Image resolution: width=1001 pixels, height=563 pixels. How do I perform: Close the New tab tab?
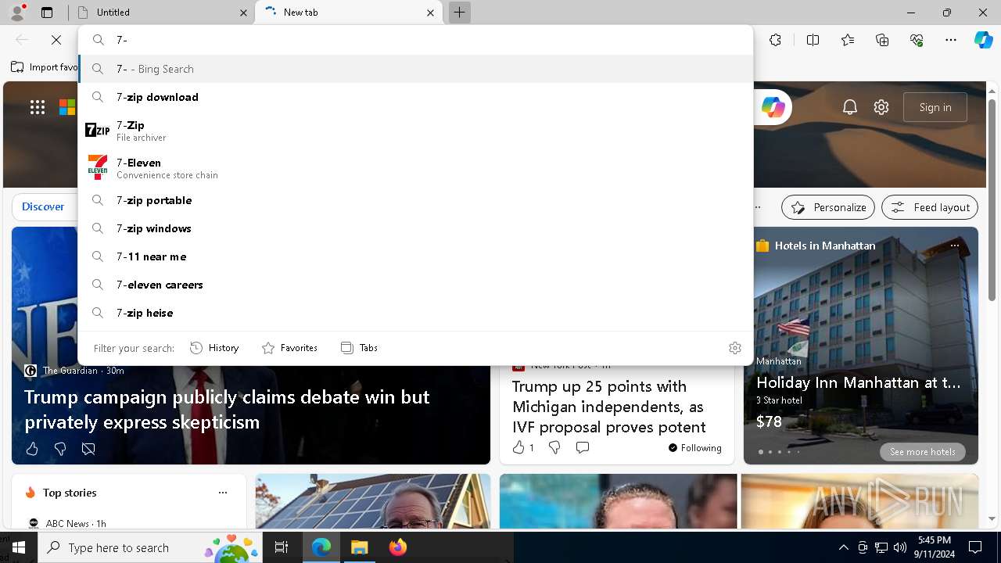430,13
